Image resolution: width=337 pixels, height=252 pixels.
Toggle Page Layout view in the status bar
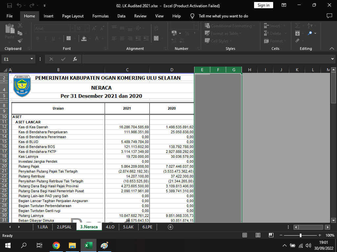258,235
